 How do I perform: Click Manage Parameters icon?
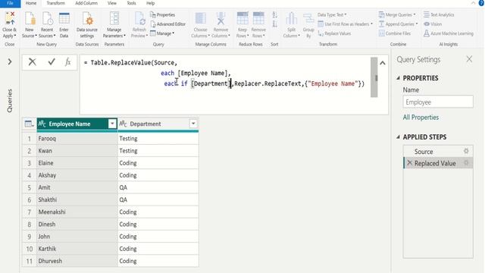pos(114,18)
